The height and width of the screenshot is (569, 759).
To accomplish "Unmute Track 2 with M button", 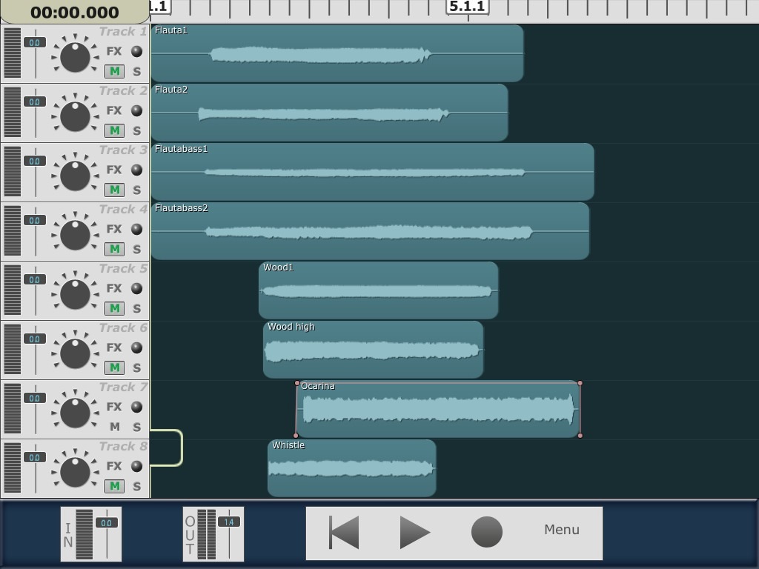I will click(x=115, y=130).
